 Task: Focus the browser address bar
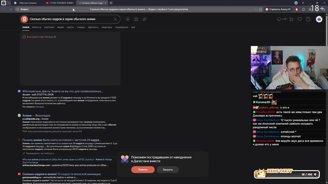[138, 9]
